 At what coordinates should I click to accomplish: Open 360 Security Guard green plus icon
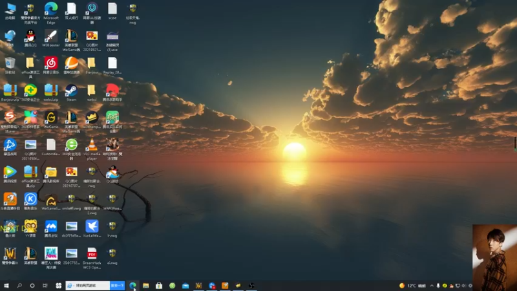tap(30, 92)
